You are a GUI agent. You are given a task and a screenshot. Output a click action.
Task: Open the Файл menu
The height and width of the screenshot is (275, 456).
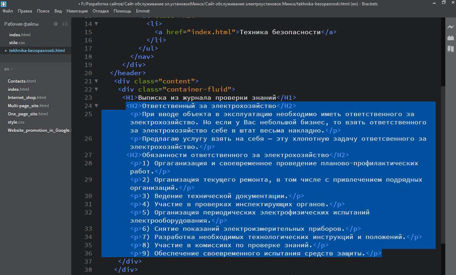(7, 11)
